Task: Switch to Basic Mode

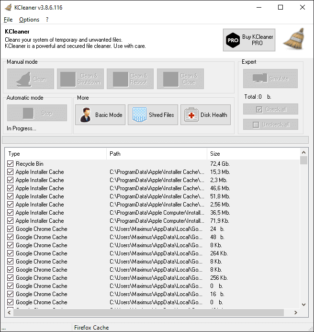Action: [101, 115]
